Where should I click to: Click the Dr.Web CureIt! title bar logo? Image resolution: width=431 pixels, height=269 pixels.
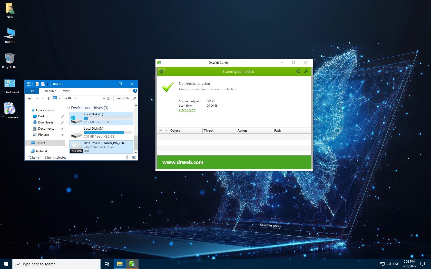[x=159, y=63]
